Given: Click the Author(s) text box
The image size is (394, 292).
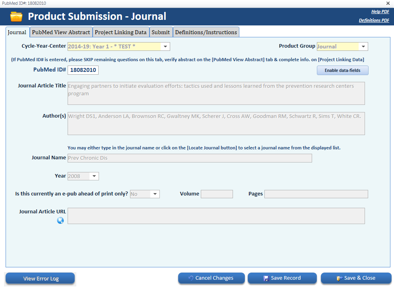Looking at the screenshot, I should click(216, 124).
